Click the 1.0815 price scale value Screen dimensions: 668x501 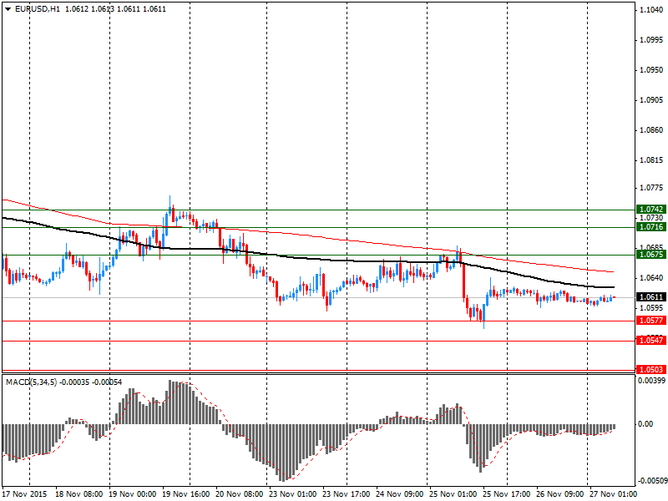point(652,160)
